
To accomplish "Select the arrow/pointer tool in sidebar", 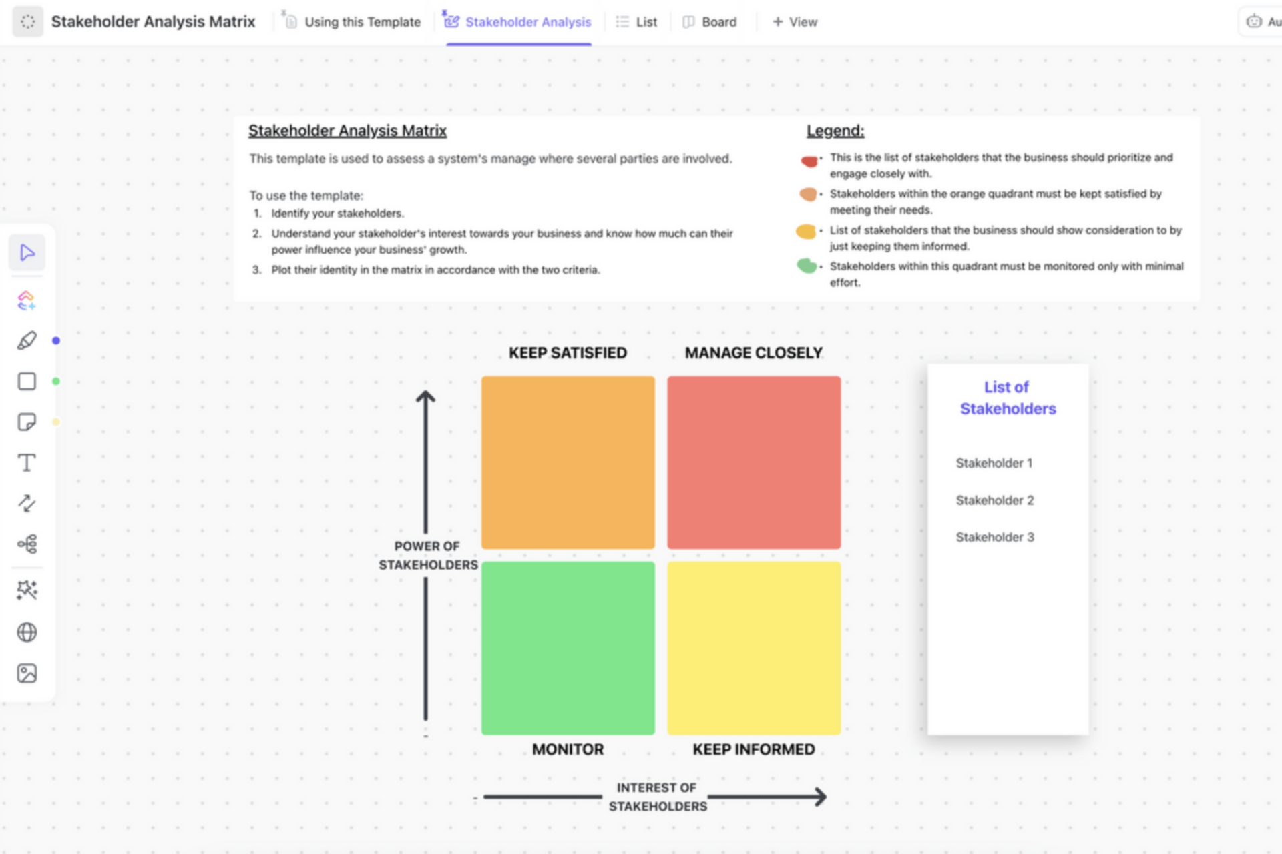I will tap(27, 252).
